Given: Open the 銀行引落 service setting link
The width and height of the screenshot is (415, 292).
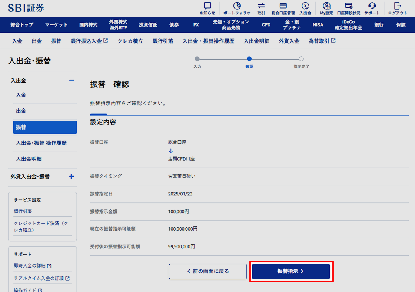Looking at the screenshot, I should point(23,211).
